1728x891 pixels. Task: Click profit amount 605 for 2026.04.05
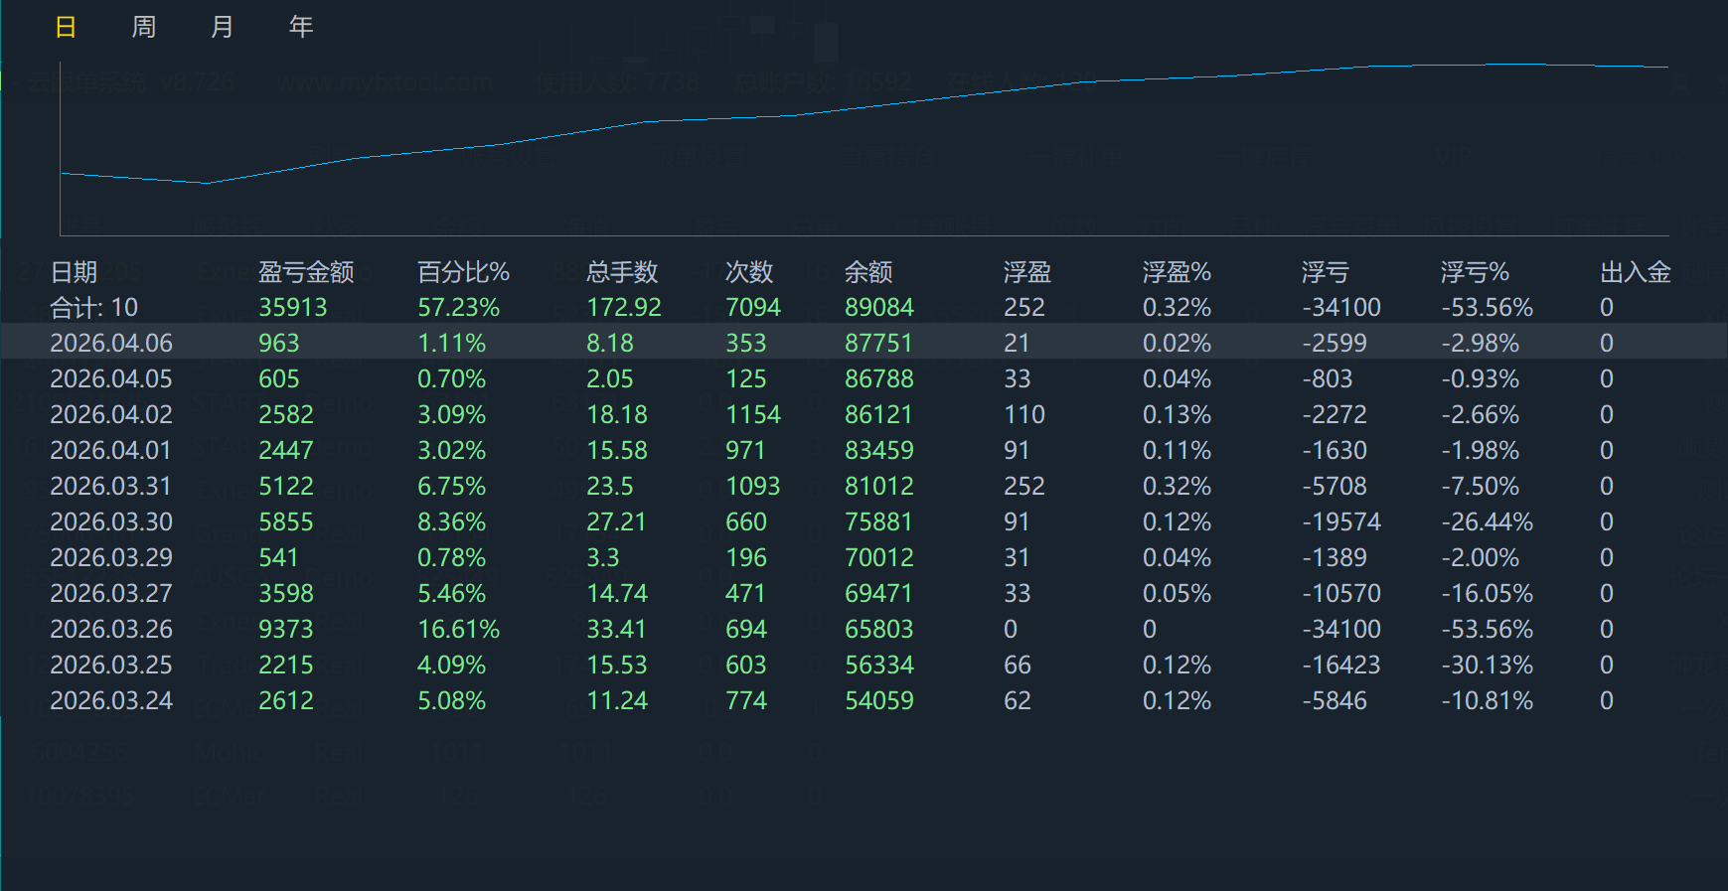279,379
